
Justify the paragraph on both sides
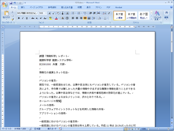coord(85,18)
